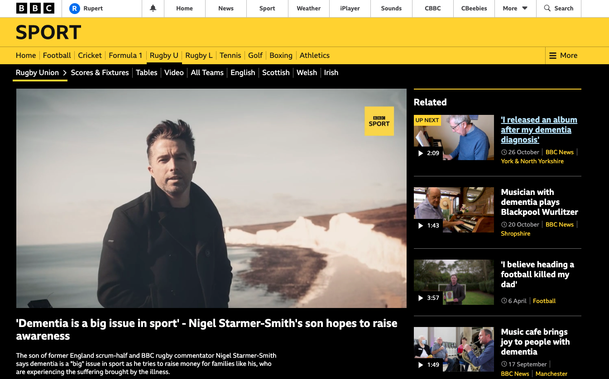Open the Sport navigation More menu
This screenshot has height=379, width=609.
click(x=563, y=56)
